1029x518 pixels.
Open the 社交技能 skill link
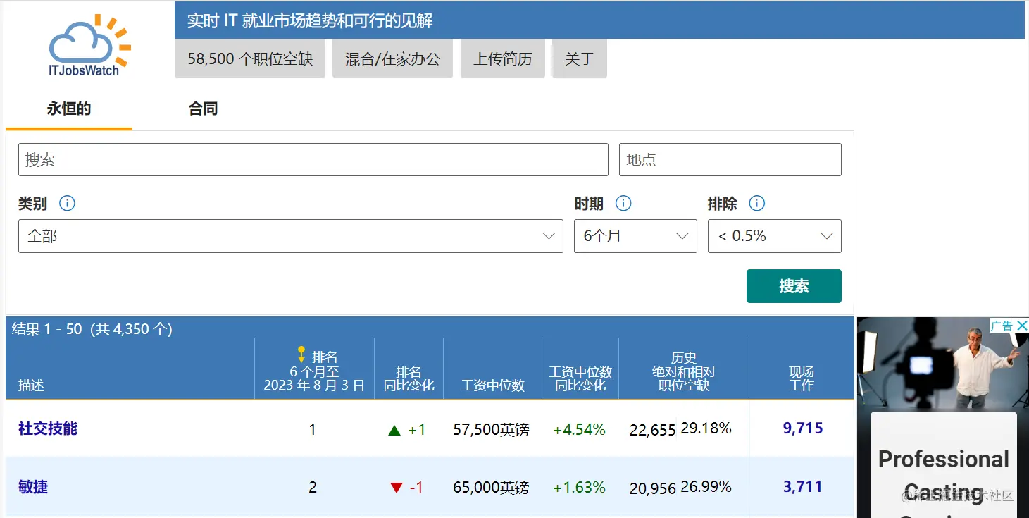pyautogui.click(x=46, y=429)
